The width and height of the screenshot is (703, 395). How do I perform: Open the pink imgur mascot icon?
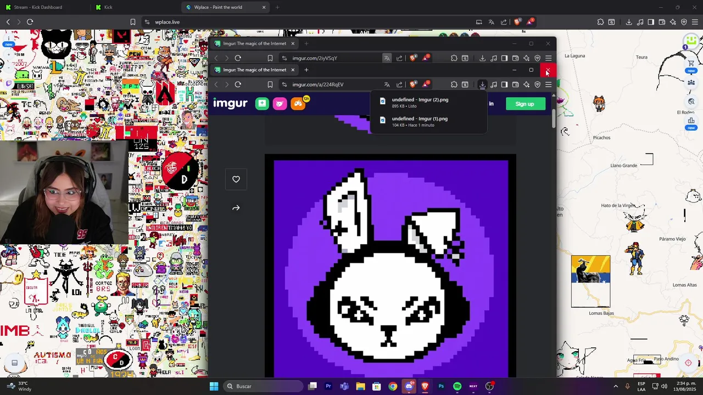280,104
